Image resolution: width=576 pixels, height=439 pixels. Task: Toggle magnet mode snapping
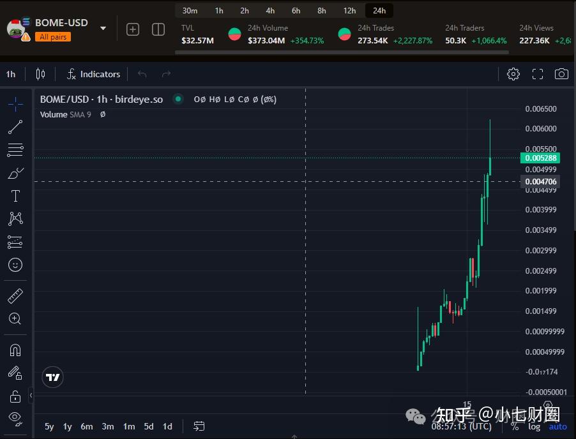pos(15,350)
